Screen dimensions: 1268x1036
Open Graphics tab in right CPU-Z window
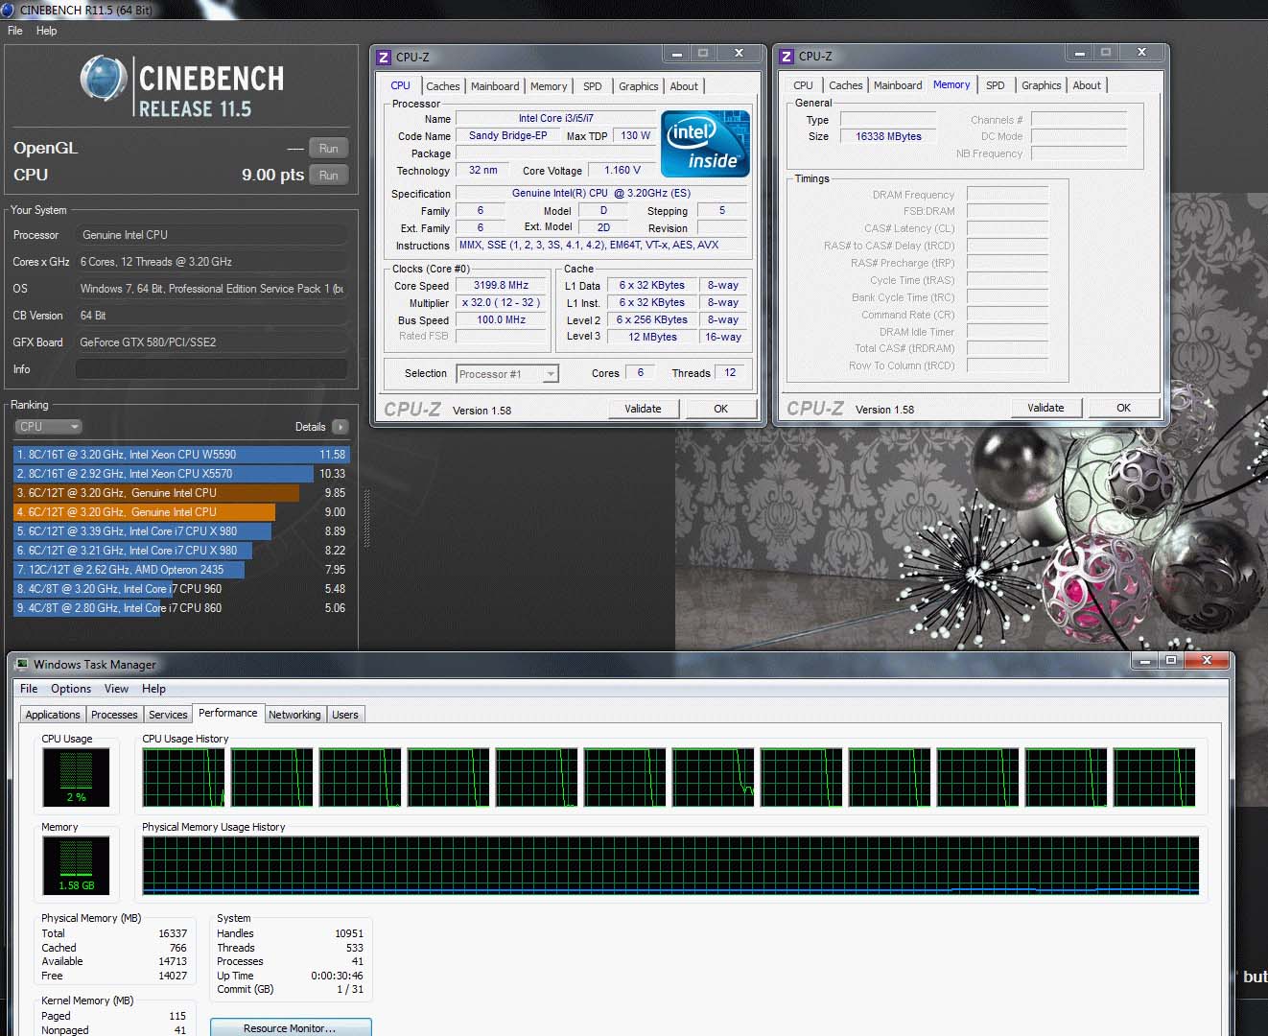click(1042, 85)
